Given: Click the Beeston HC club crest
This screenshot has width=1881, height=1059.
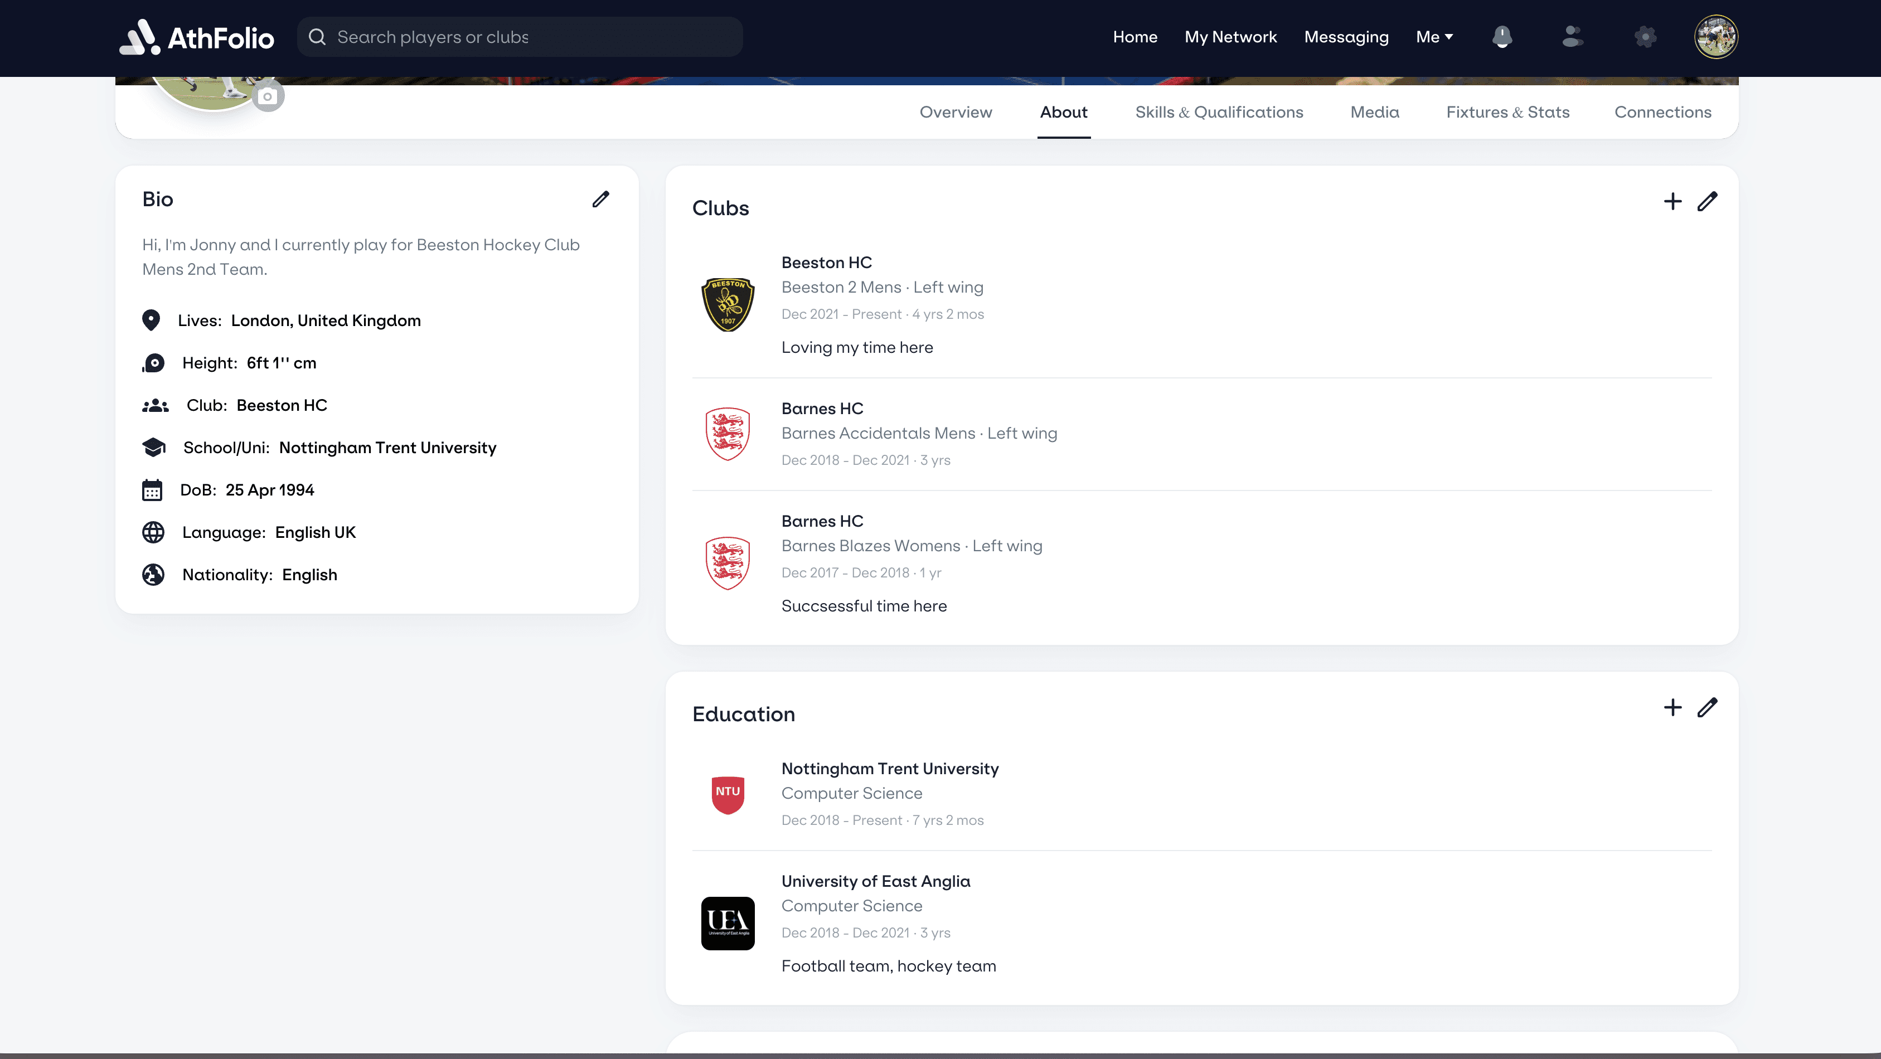Looking at the screenshot, I should coord(728,304).
